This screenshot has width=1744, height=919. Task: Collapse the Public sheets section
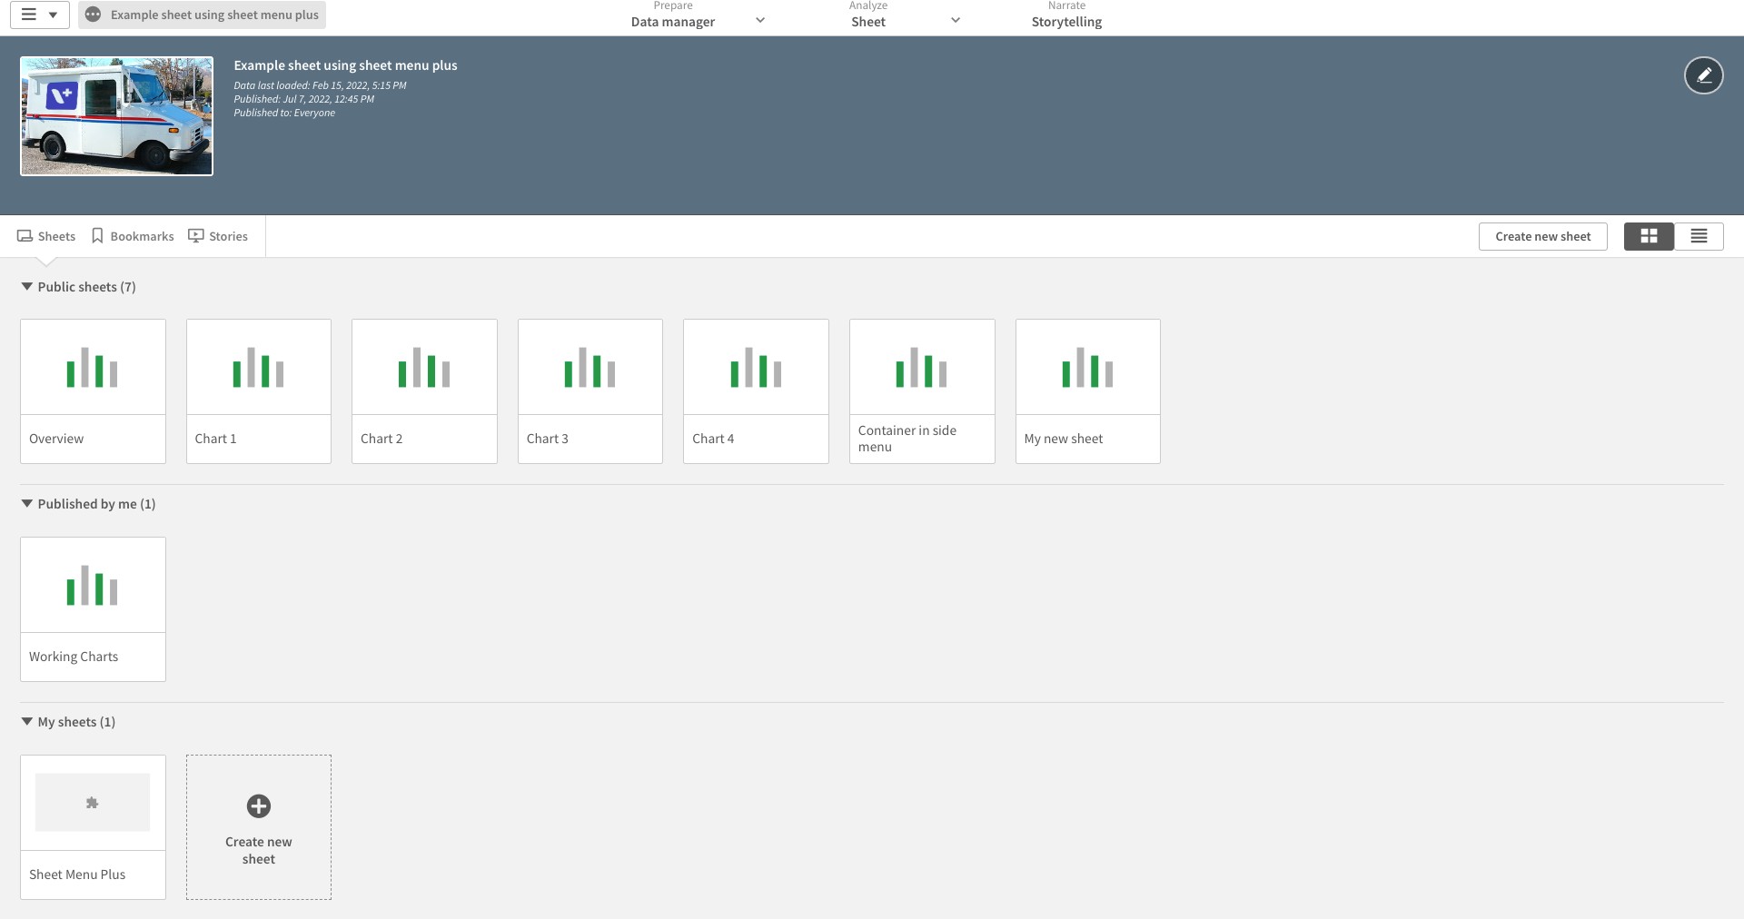27,286
